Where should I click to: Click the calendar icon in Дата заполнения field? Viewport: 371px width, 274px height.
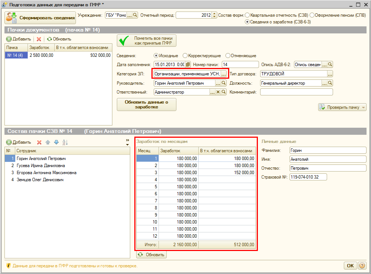pos(188,65)
